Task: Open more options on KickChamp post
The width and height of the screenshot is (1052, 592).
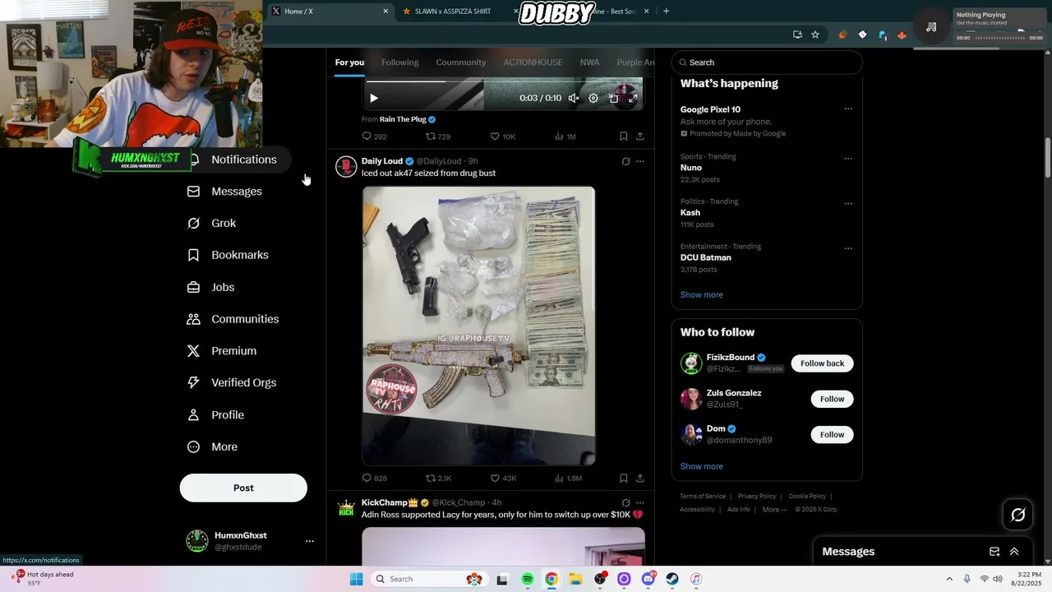Action: coord(640,502)
